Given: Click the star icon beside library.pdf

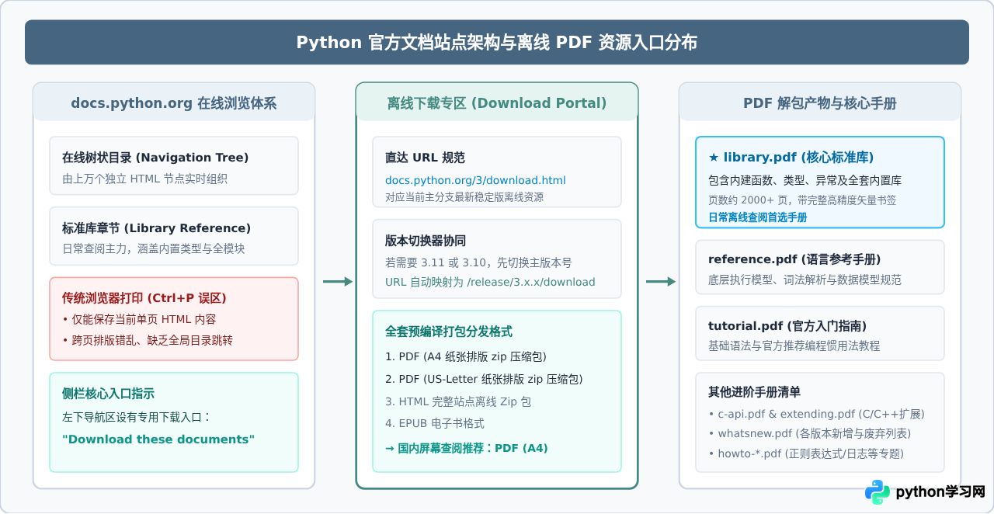Looking at the screenshot, I should [x=714, y=158].
